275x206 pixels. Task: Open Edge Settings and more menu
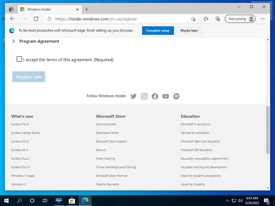point(263,19)
